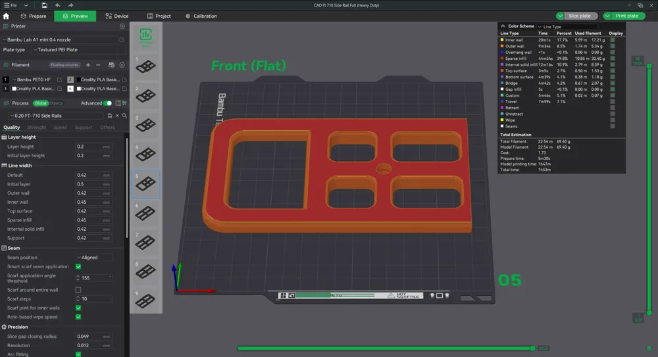Click the AMS filament sync icon
The image size is (658, 357).
click(x=111, y=65)
